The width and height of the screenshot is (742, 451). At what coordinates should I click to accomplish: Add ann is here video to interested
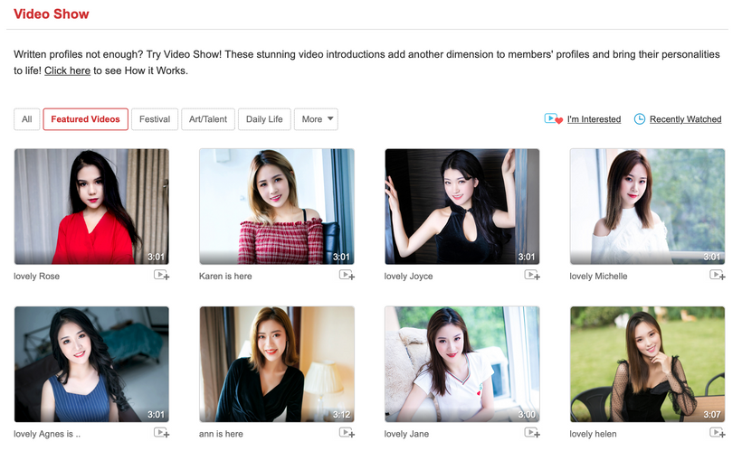[347, 433]
